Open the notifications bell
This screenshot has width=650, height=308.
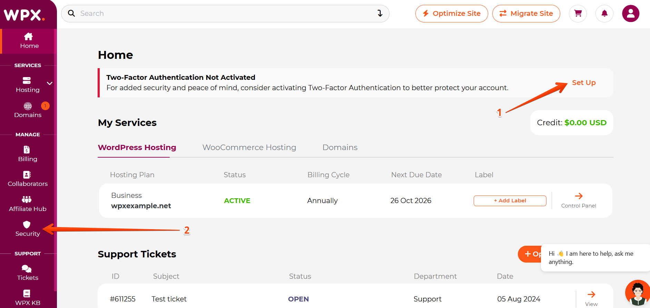604,13
